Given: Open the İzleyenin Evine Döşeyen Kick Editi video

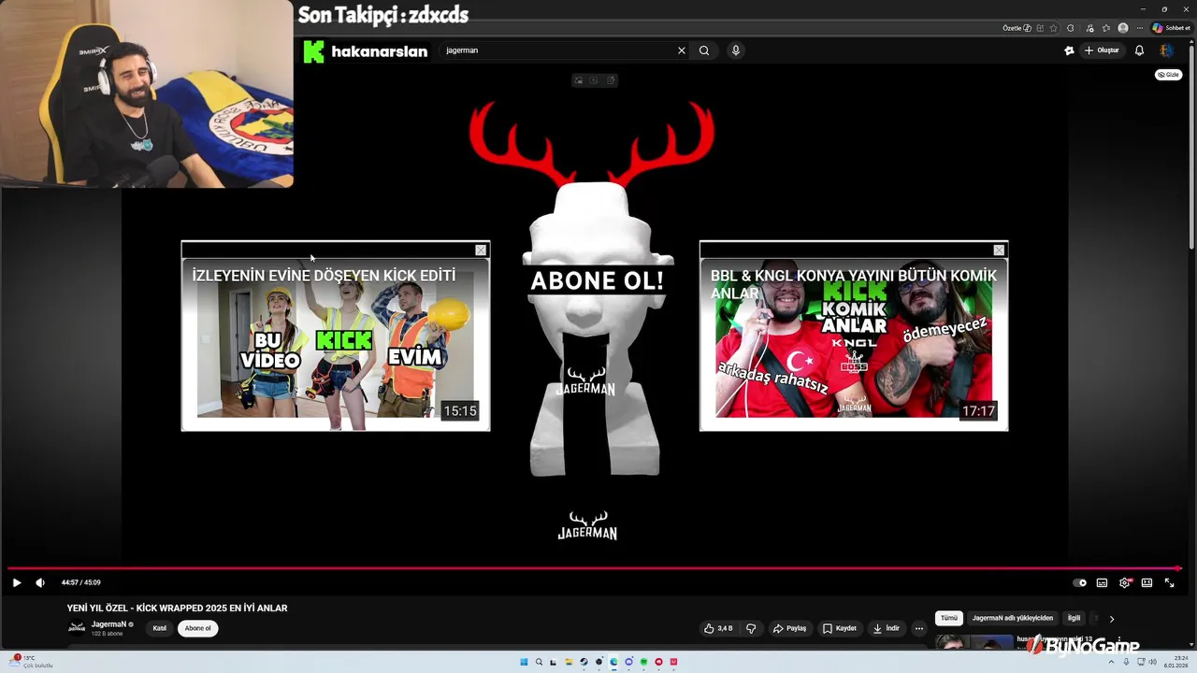Looking at the screenshot, I should tap(335, 344).
